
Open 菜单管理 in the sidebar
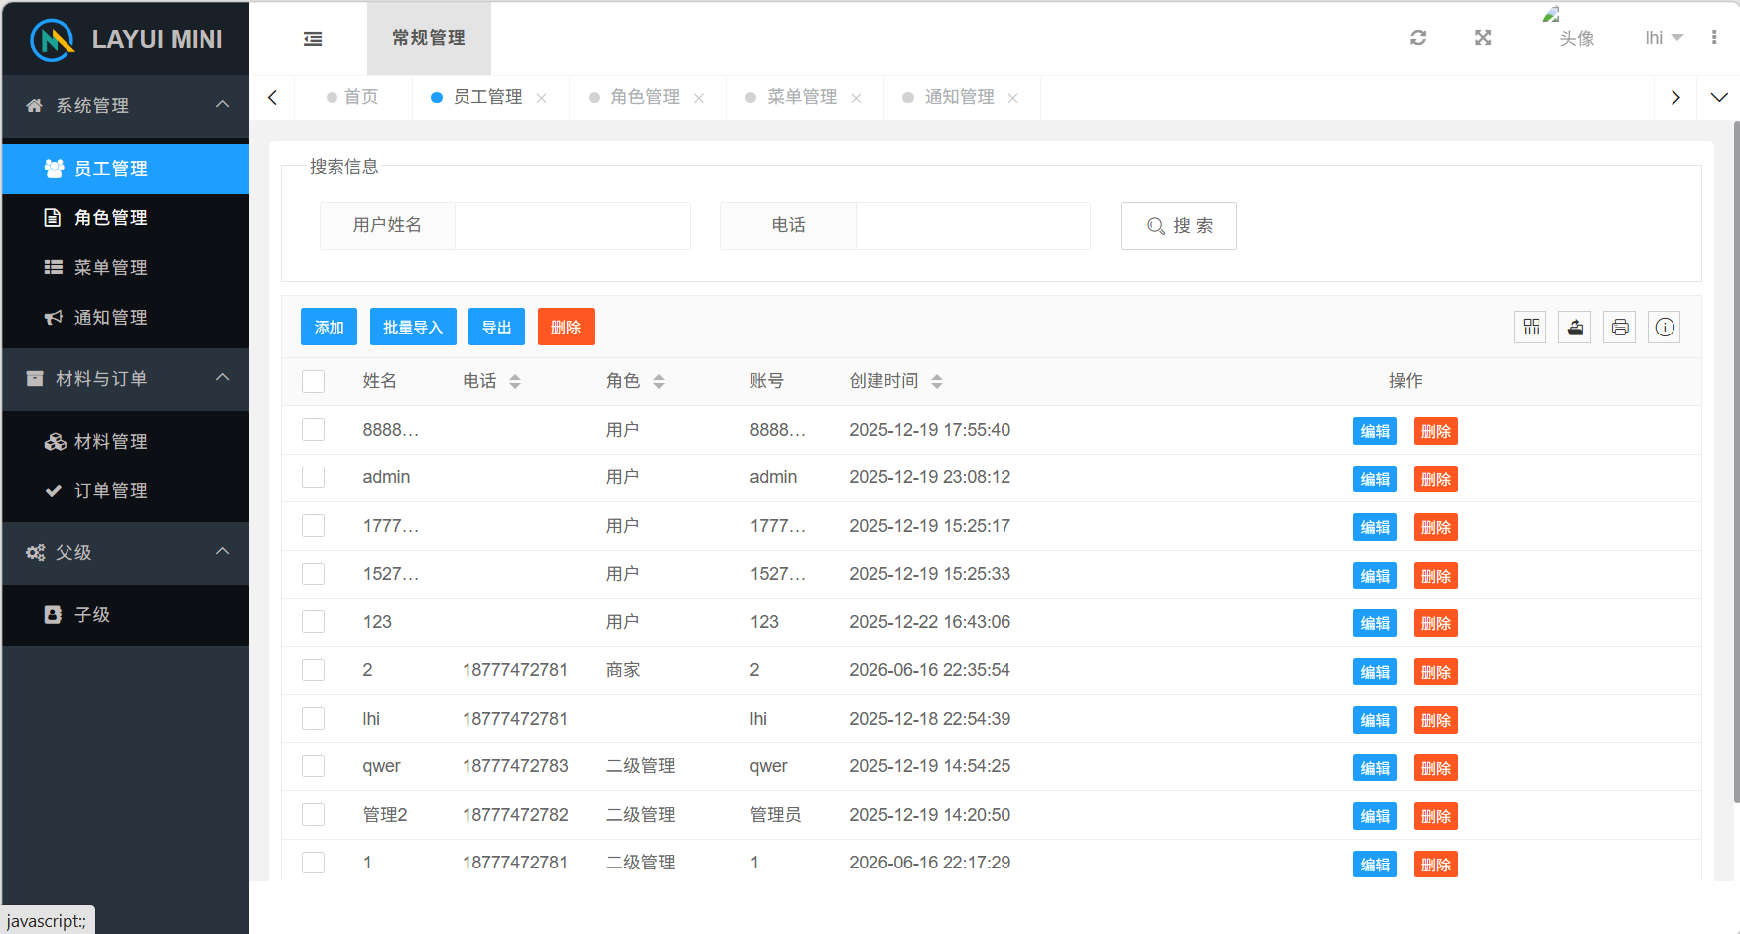tap(125, 268)
